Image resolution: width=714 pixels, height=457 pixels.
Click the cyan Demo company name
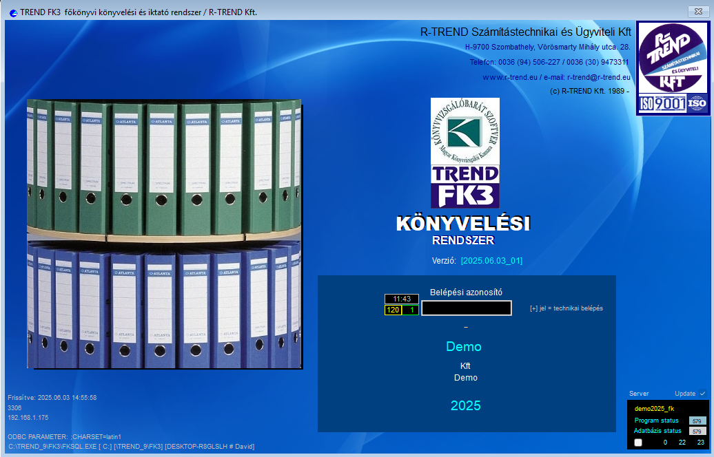click(464, 347)
